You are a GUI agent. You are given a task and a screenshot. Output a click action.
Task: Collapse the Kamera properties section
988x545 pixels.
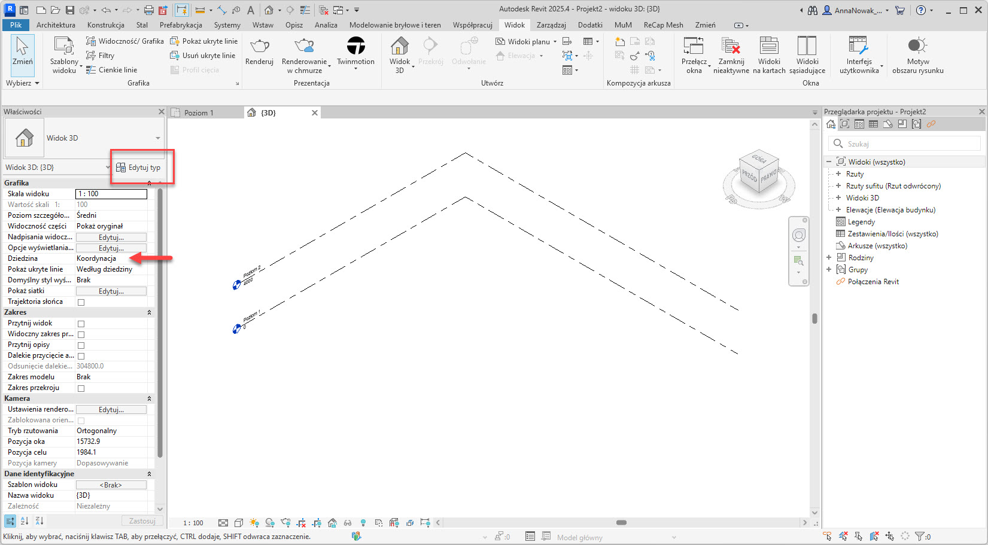(x=149, y=398)
